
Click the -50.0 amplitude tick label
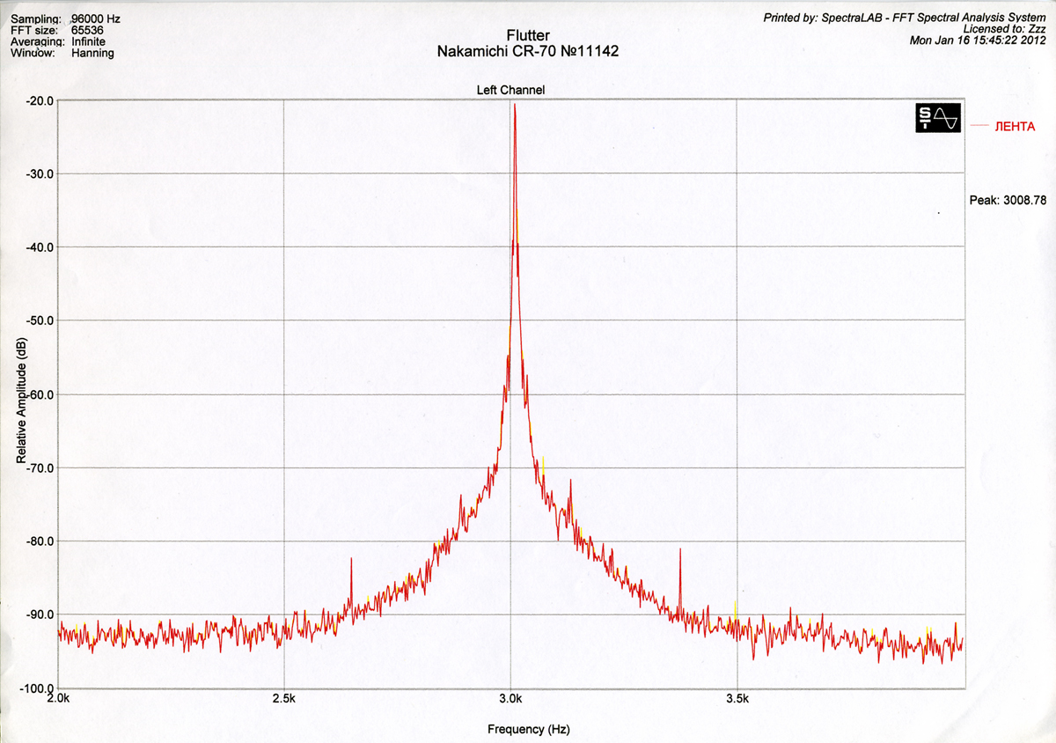[x=38, y=320]
